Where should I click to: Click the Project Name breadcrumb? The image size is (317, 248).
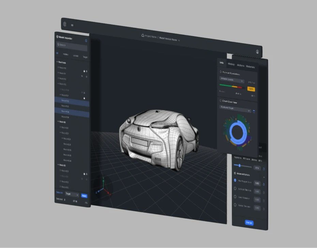(151, 36)
